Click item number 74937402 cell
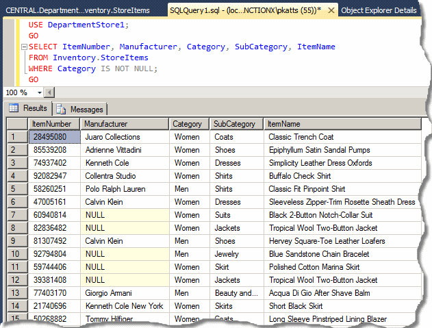This screenshot has width=432, height=328. [55, 162]
